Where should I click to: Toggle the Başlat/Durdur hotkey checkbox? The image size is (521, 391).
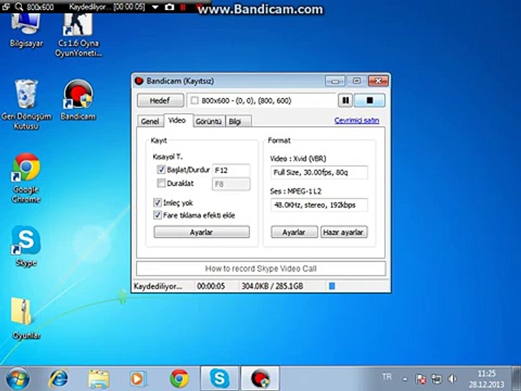tap(161, 169)
